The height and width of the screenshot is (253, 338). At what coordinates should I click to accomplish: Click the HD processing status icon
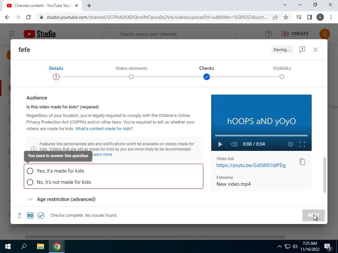coord(30,215)
